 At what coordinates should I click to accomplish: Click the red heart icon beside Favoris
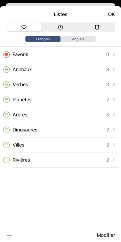point(6,54)
